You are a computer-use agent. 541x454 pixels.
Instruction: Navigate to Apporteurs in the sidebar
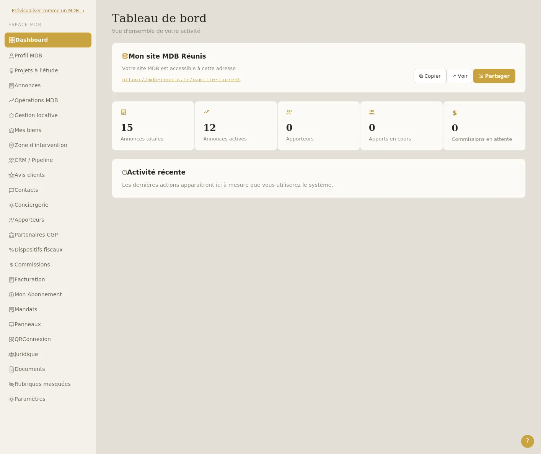coord(48,220)
